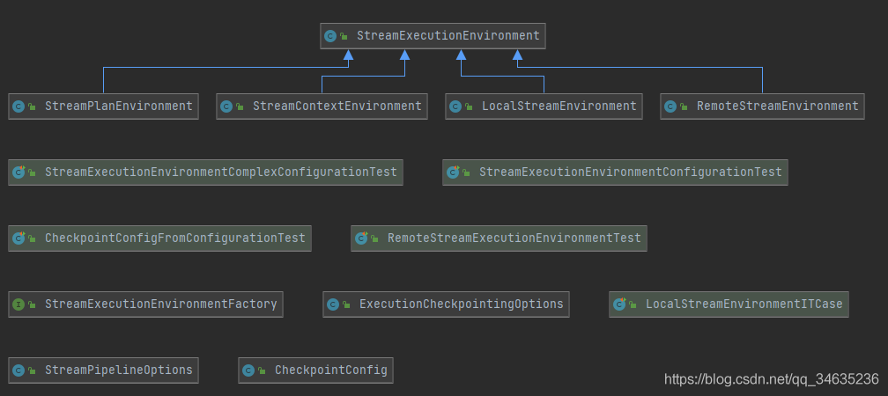Click the class icon on StreamContextEnvironment
The image size is (888, 396).
pyautogui.click(x=226, y=106)
